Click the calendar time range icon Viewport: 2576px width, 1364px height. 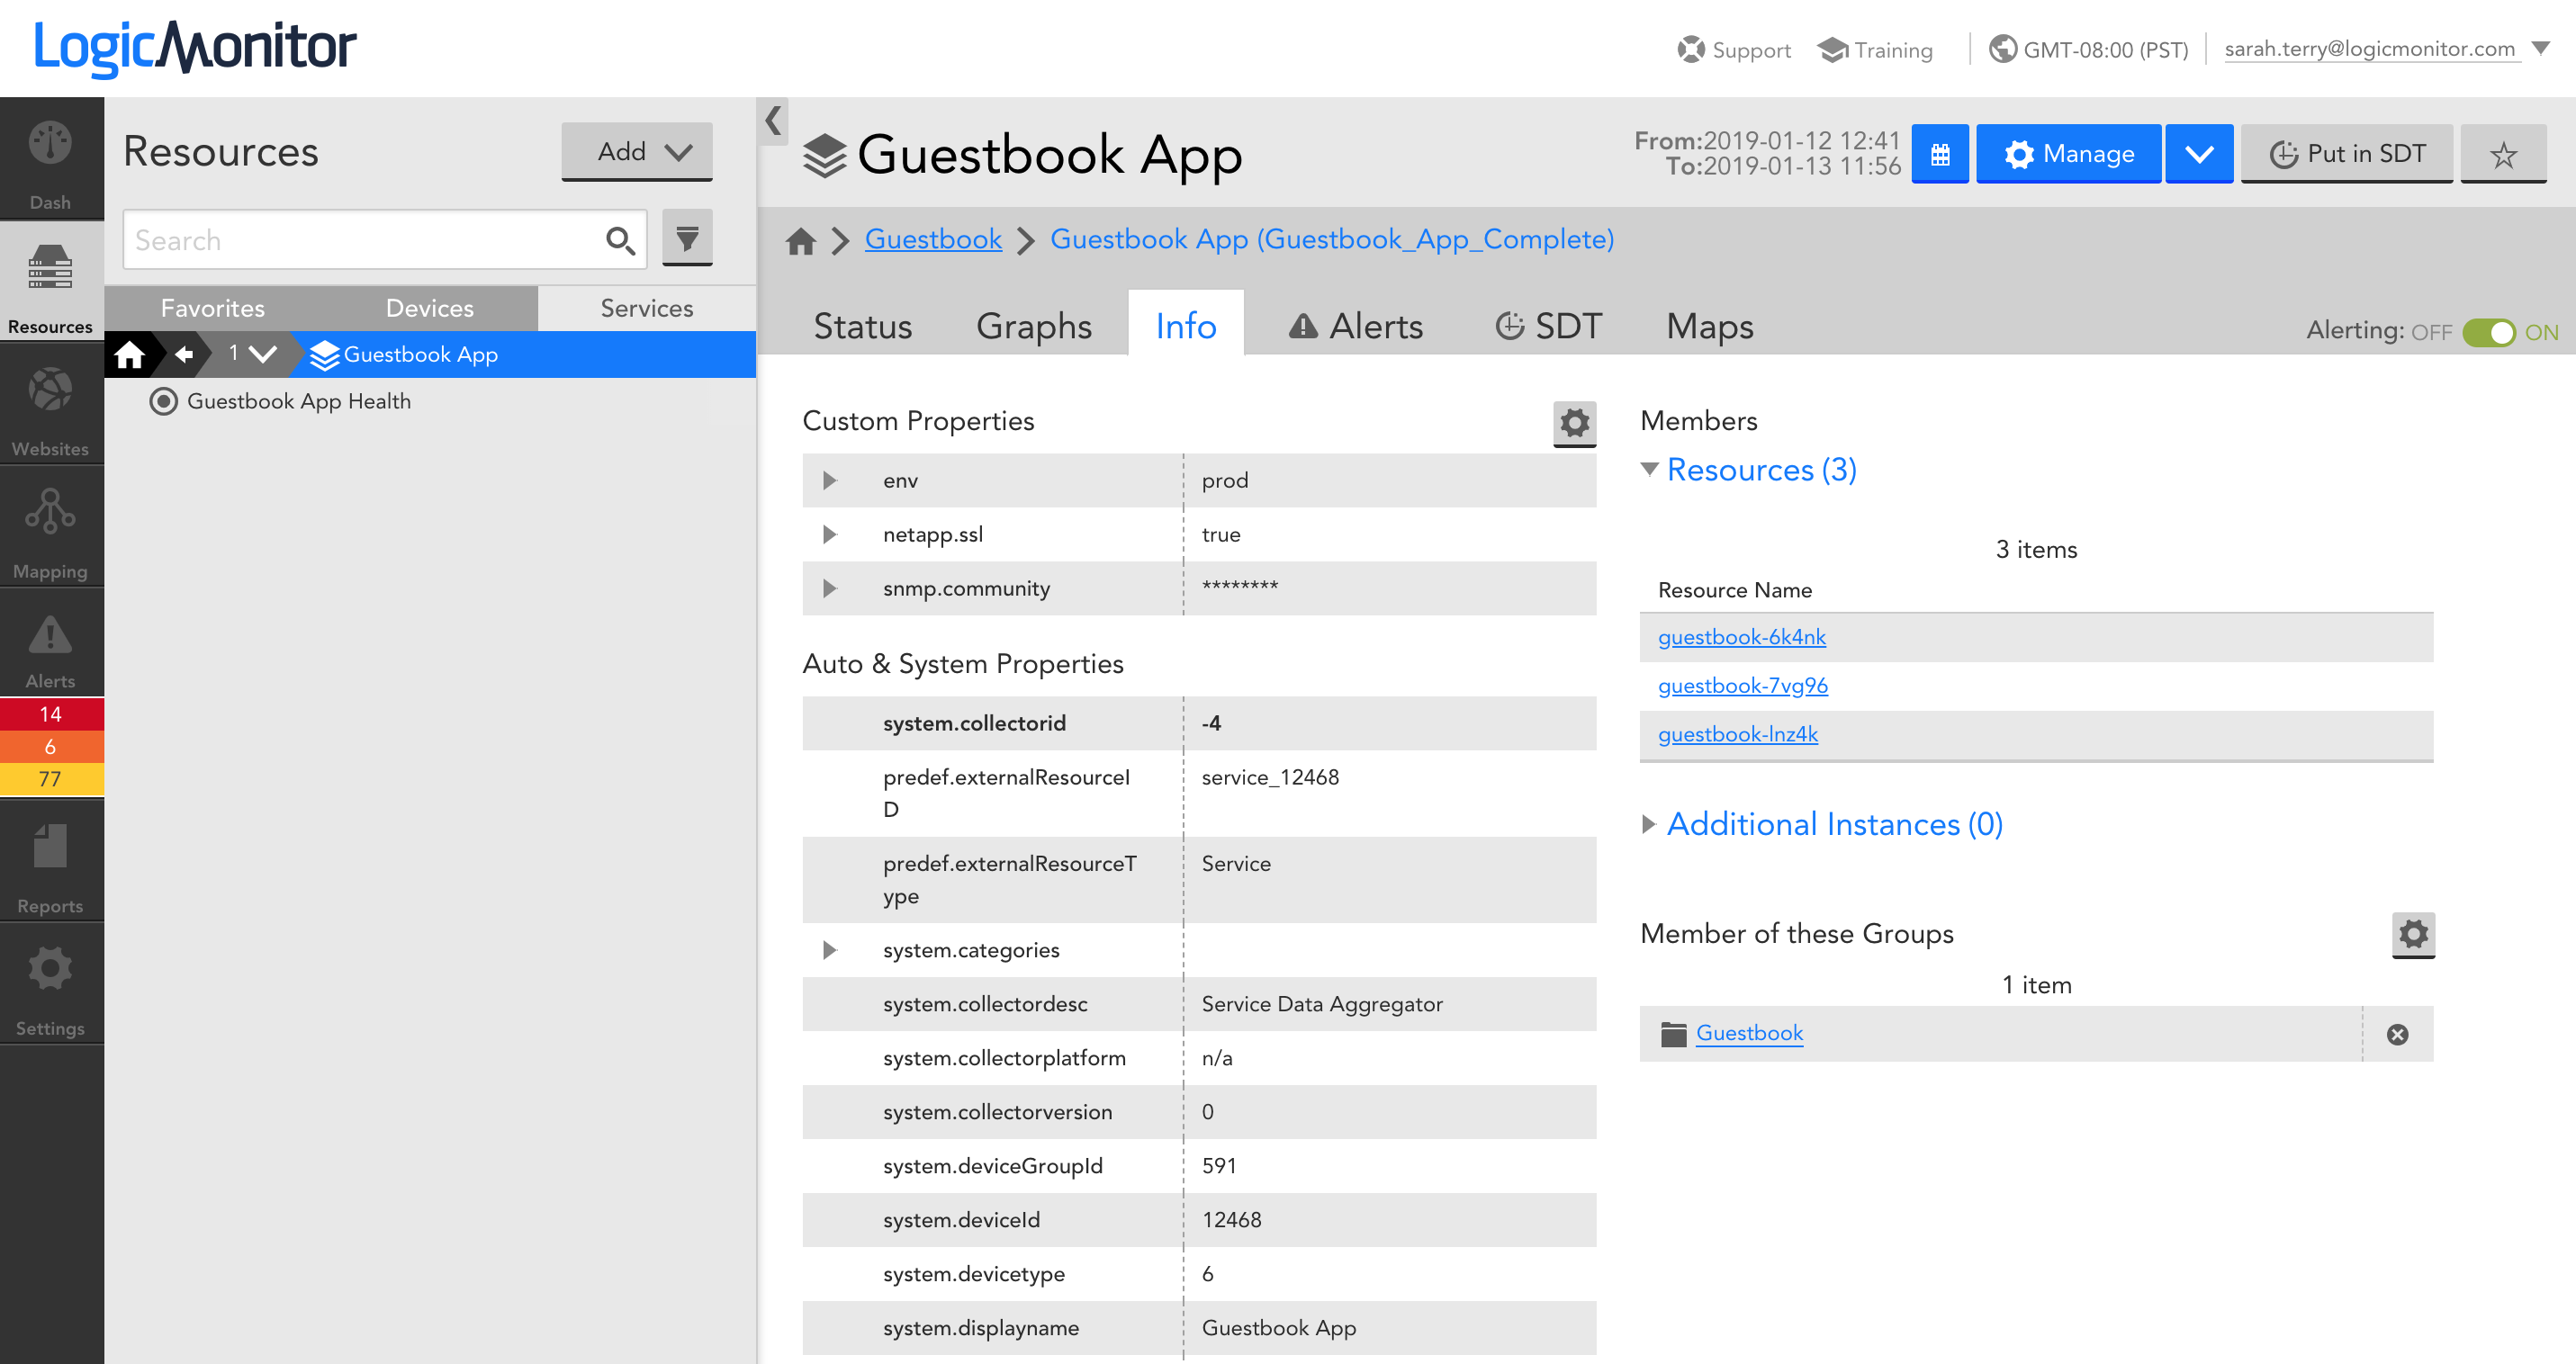pyautogui.click(x=1939, y=154)
